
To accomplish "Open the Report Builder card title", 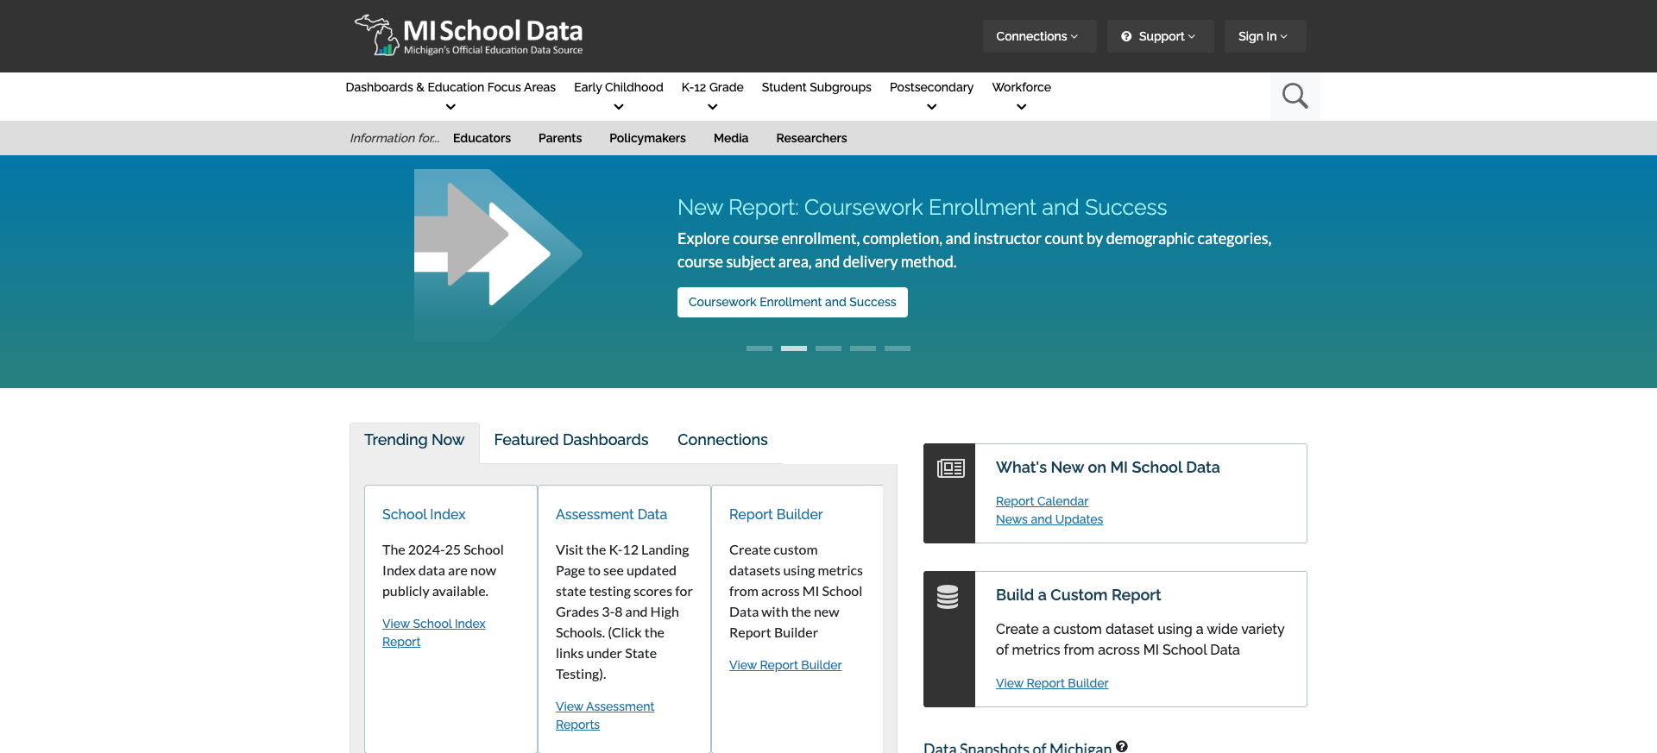I will pos(776,514).
